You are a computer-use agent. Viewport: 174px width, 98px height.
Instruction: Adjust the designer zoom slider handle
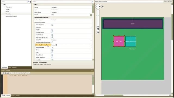[98, 16]
